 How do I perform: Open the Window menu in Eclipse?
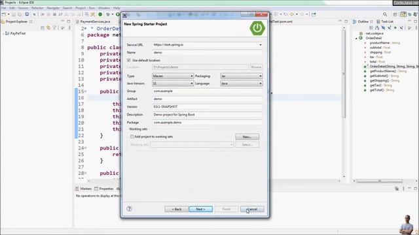click(x=104, y=8)
